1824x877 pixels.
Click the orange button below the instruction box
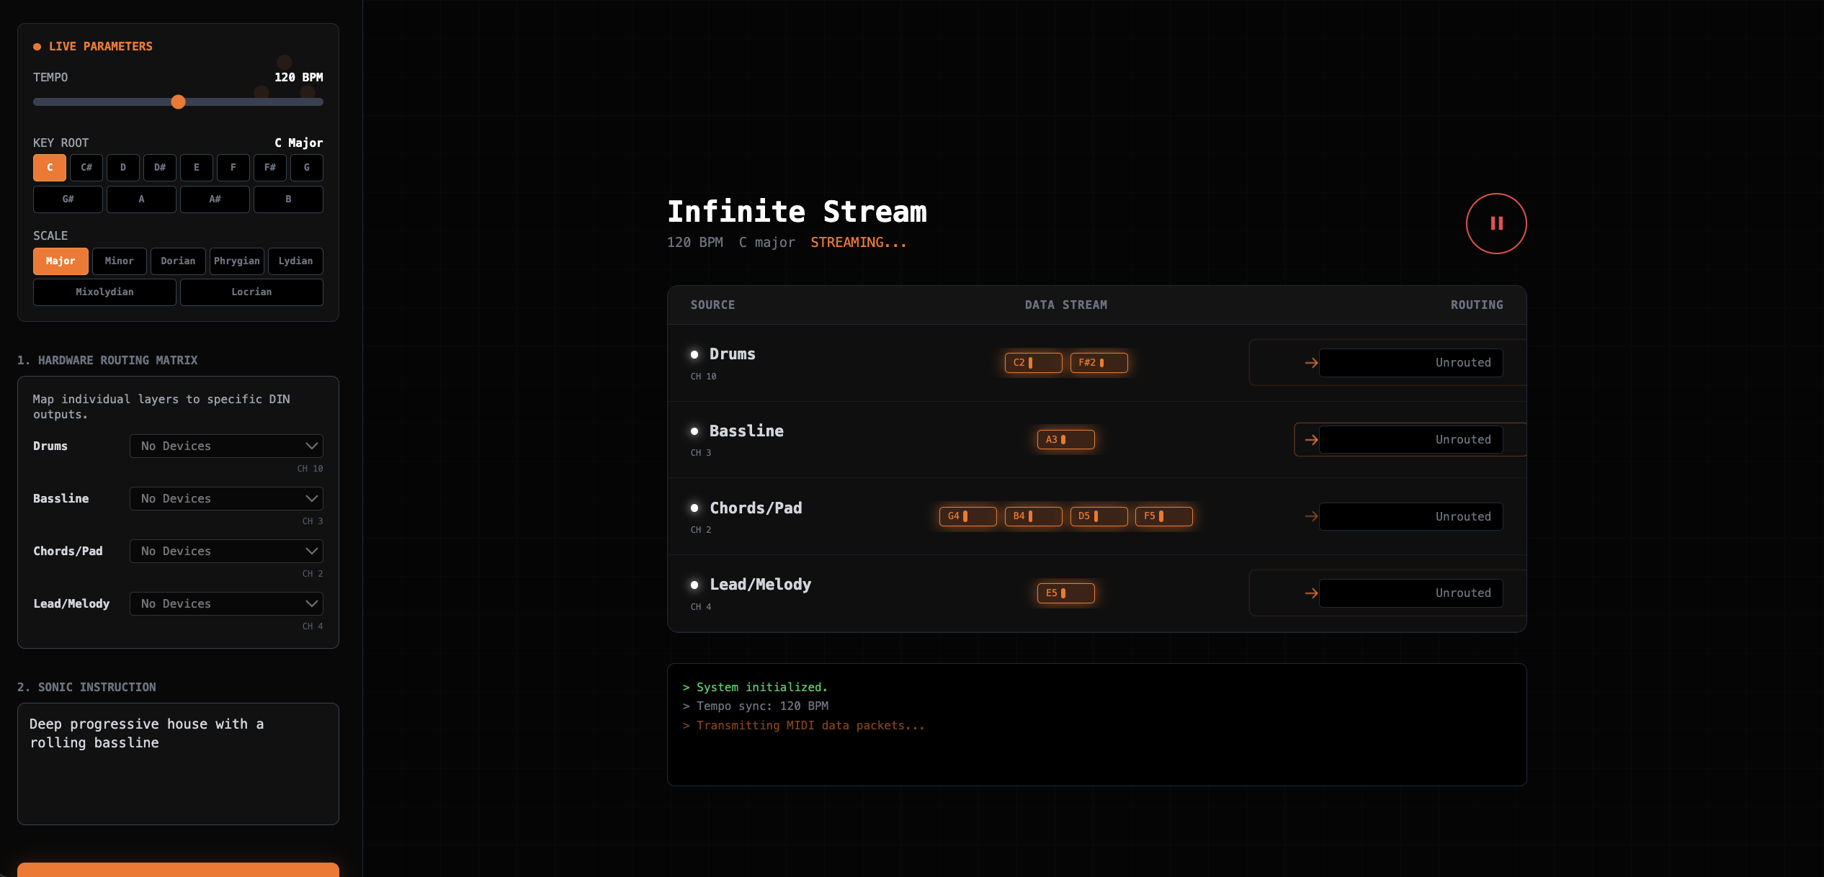pyautogui.click(x=178, y=872)
